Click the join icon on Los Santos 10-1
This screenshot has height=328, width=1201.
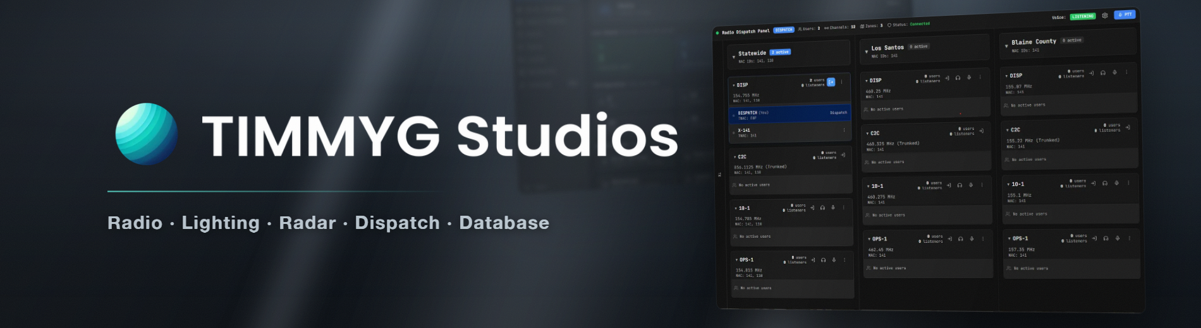(949, 185)
